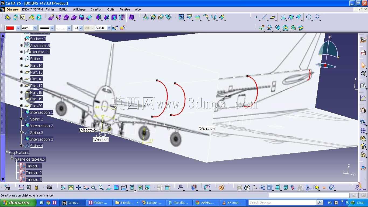Click the Zoom Out magnifier
This screenshot has width=368, height=207.
pyautogui.click(x=101, y=188)
